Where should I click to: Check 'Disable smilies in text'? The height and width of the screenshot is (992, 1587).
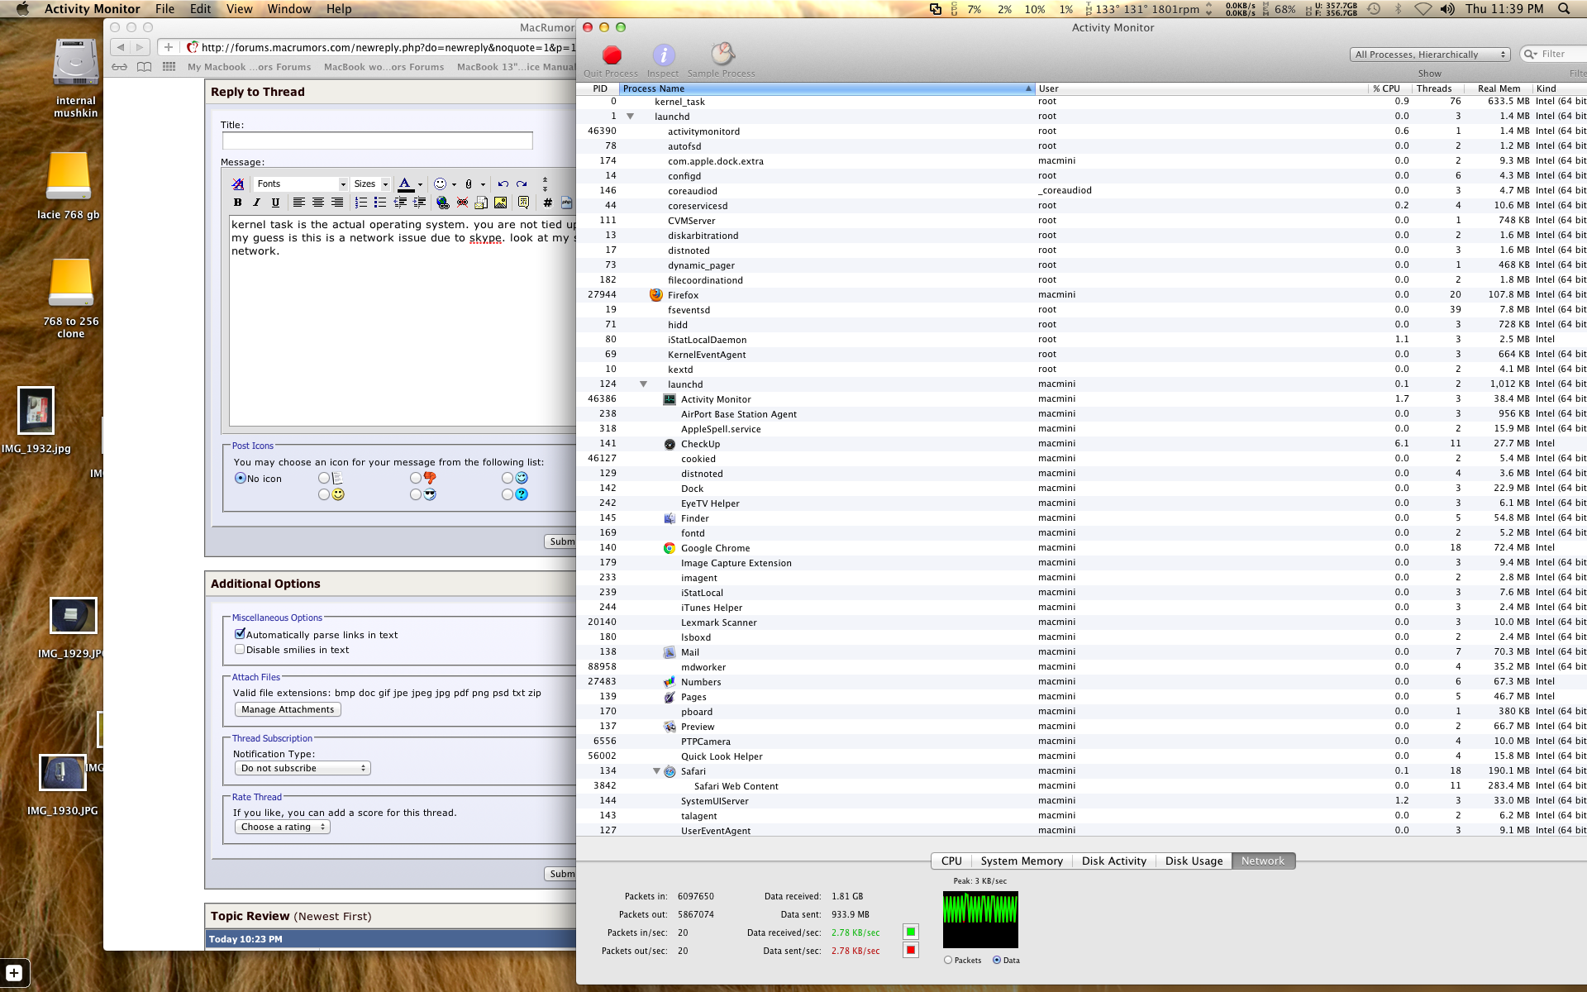[240, 650]
